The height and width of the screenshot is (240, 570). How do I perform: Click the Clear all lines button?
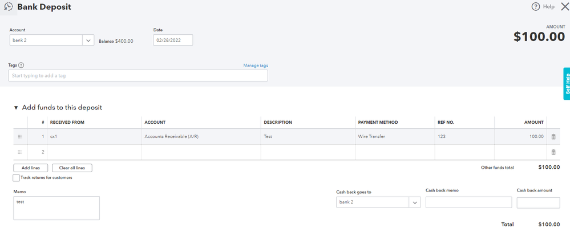tap(72, 168)
